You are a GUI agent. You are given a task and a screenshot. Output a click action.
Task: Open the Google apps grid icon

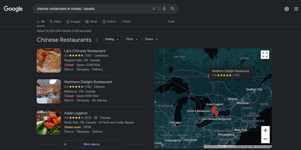(296, 9)
